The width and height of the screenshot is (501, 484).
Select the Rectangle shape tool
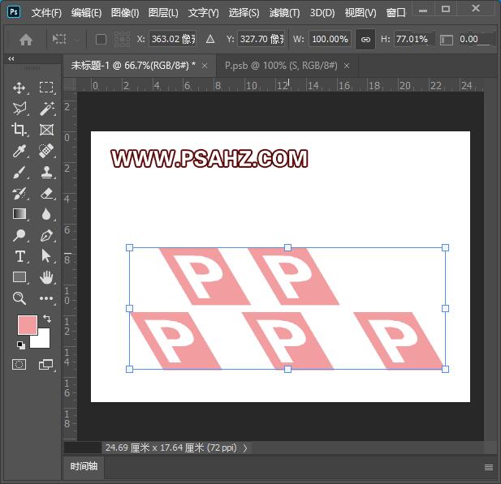point(19,277)
